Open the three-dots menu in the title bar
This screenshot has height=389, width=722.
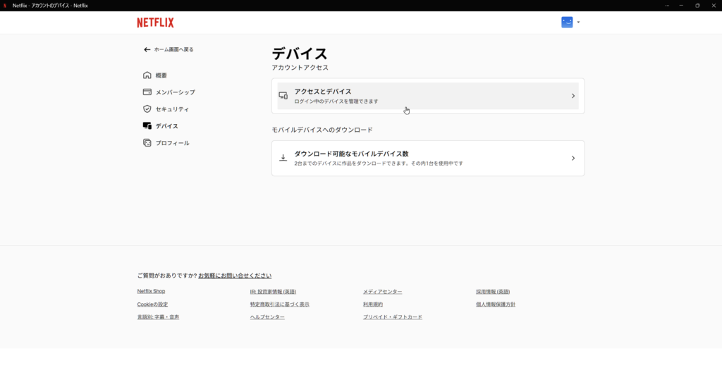(x=667, y=6)
